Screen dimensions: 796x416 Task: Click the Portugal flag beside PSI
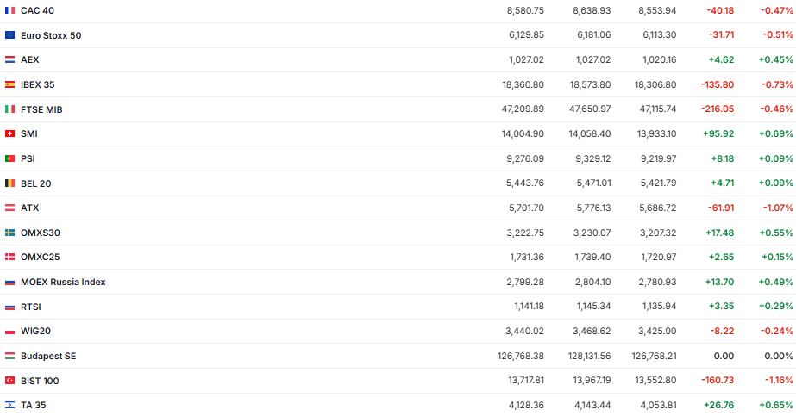point(9,158)
